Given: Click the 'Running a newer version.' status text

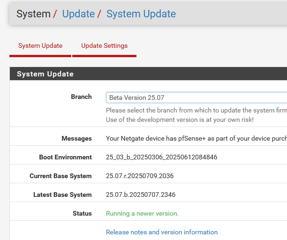Looking at the screenshot, I should click(142, 213).
